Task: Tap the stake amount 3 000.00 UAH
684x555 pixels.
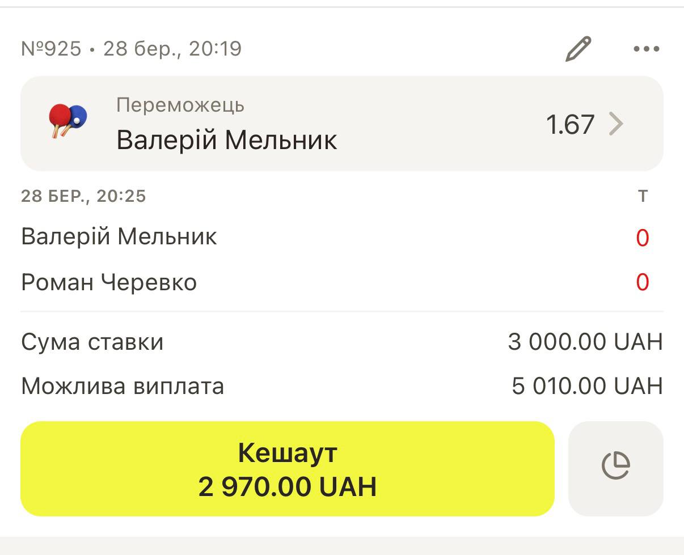Action: pos(585,342)
